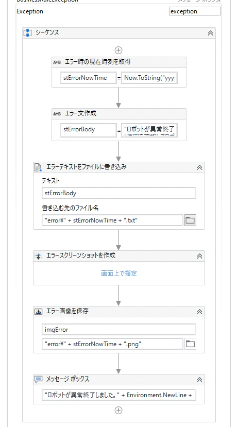Click the save-image icon on エラー画像を保存
This screenshot has height=427, width=238.
click(x=38, y=312)
